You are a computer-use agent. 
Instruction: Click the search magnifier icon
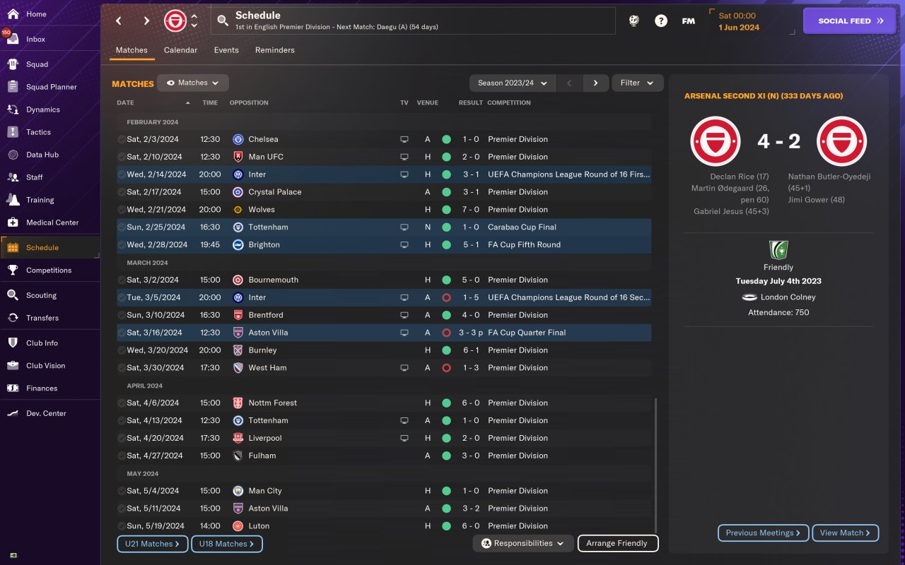(x=223, y=21)
